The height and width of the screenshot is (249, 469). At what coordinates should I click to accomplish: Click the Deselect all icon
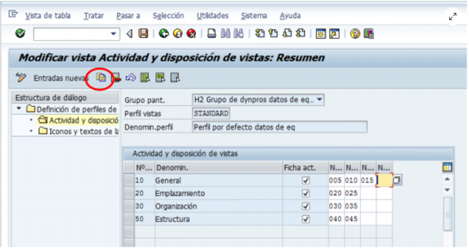175,77
